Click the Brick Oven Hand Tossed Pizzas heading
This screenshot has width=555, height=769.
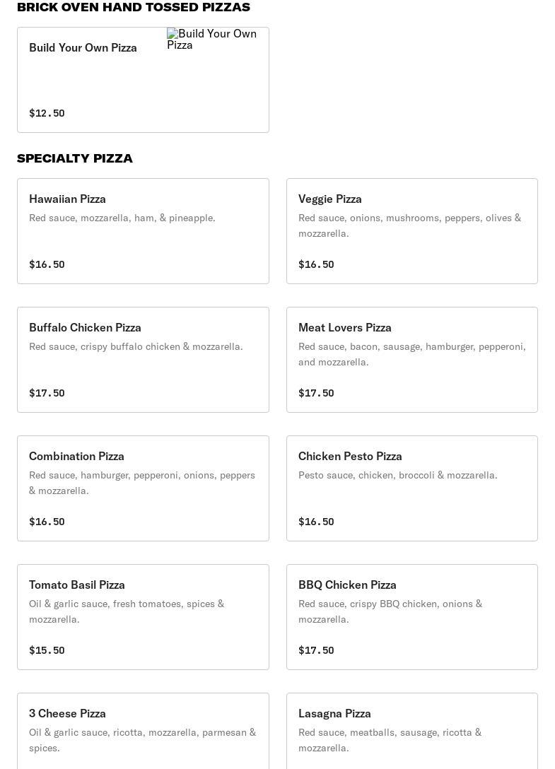(134, 7)
